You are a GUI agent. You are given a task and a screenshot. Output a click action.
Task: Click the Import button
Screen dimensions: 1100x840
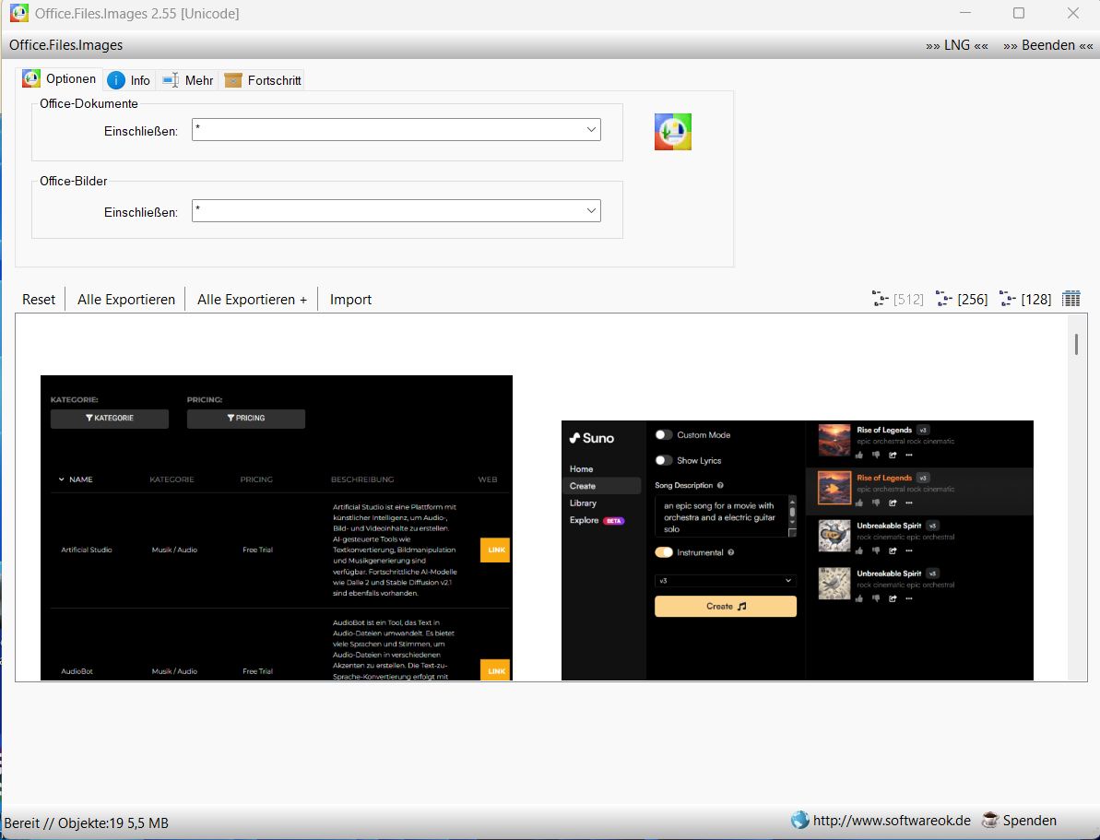coord(350,300)
